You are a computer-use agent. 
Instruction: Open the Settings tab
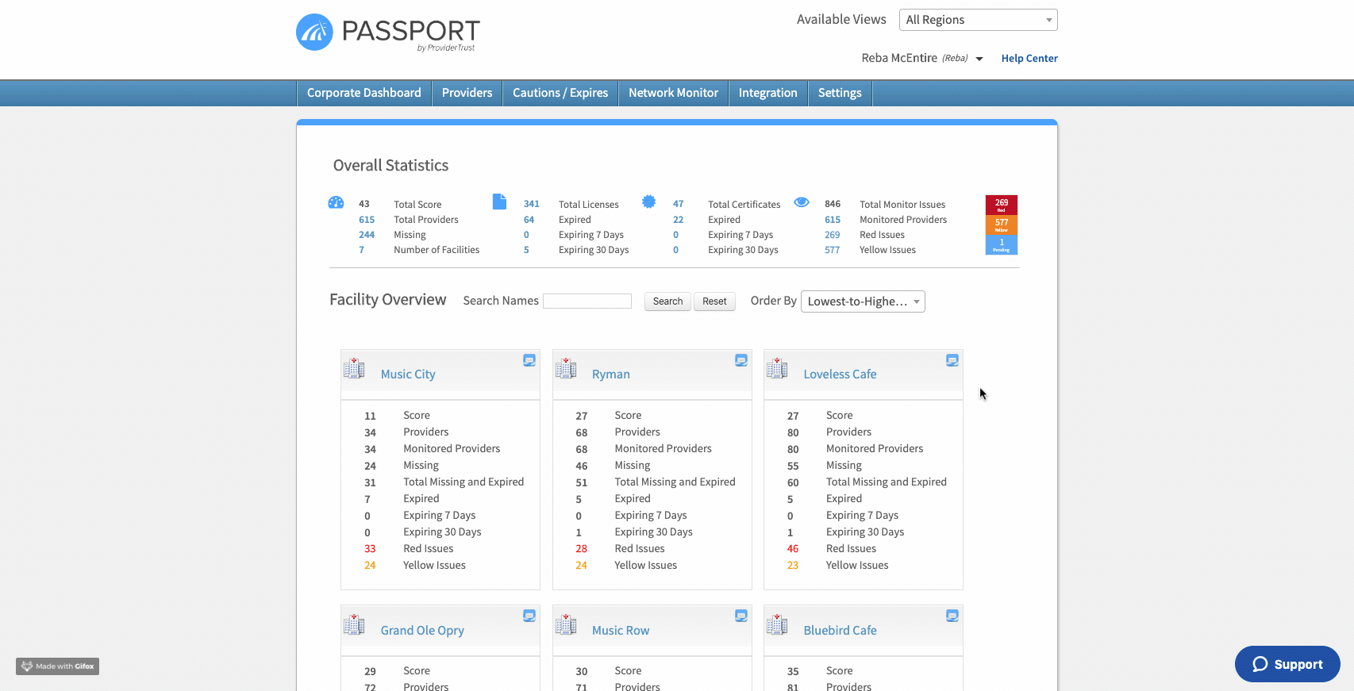click(840, 93)
